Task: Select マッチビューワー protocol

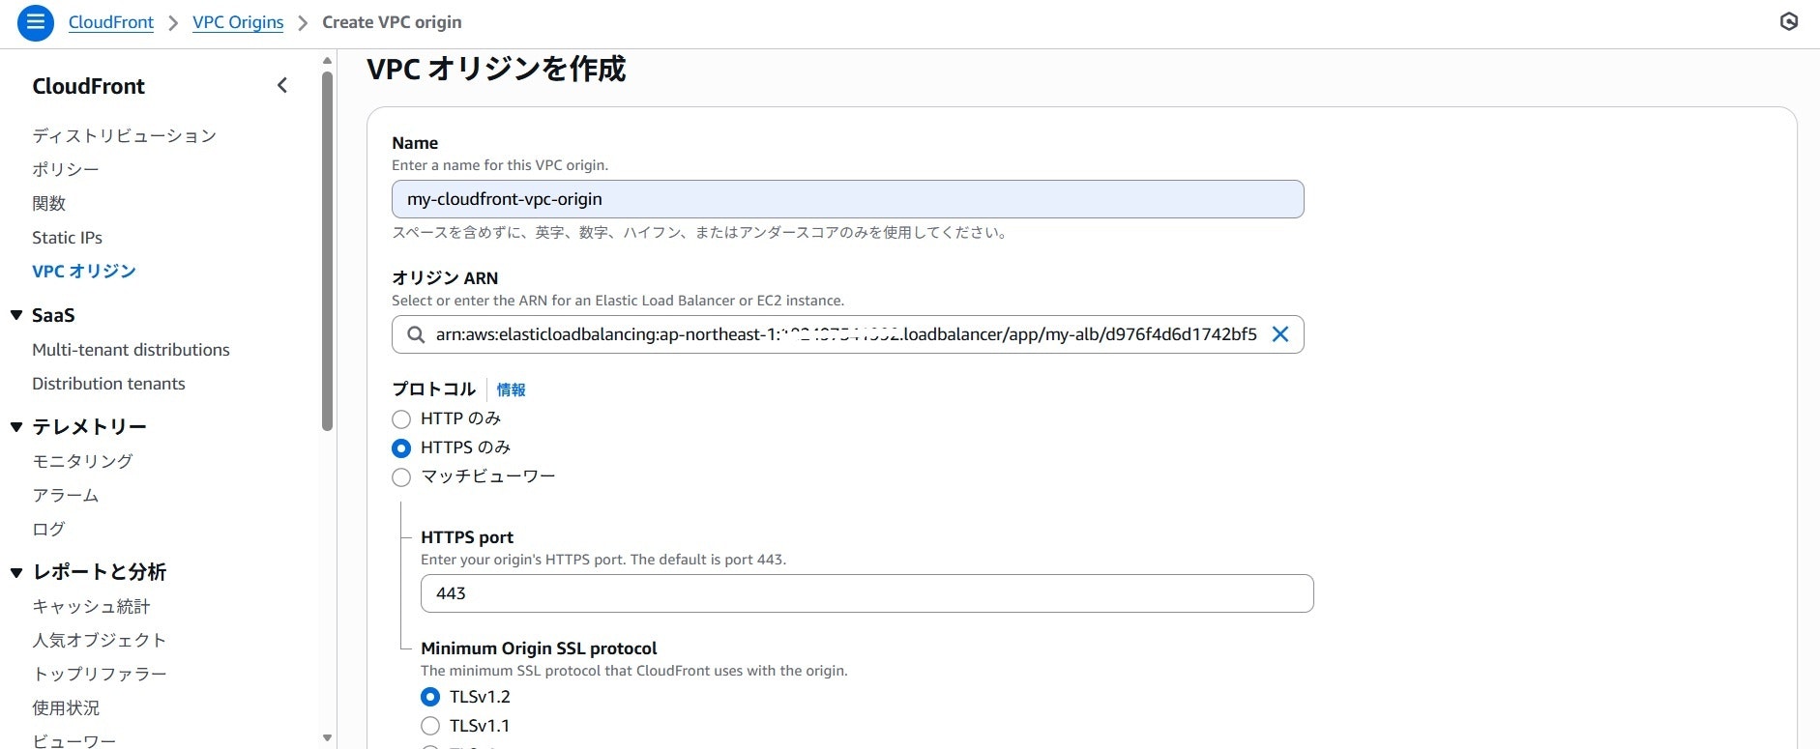Action: coord(401,476)
